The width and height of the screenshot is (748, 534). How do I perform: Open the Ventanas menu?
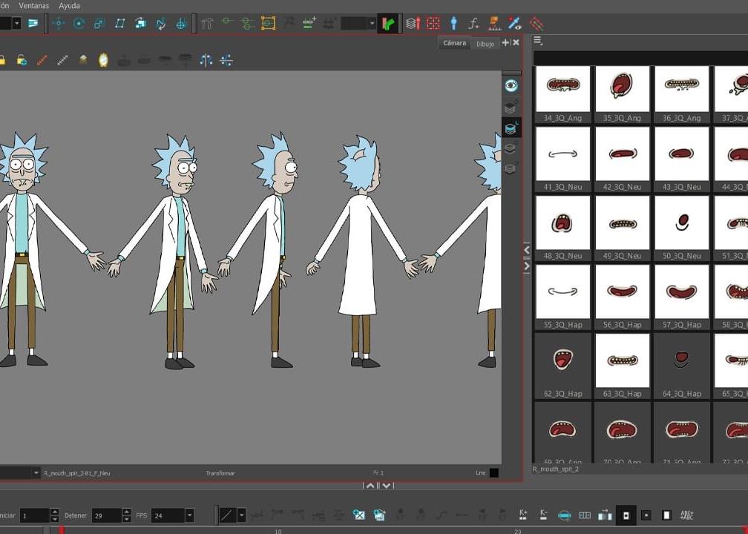pos(34,6)
